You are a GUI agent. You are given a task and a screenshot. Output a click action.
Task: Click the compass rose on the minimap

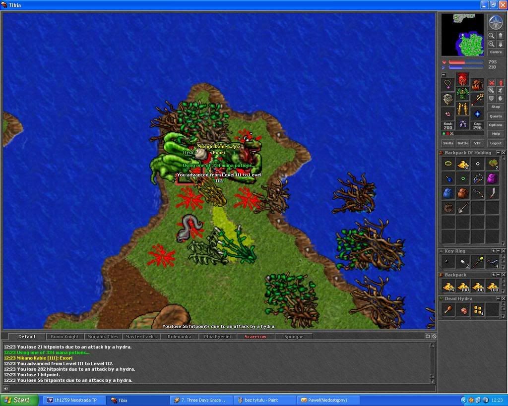click(496, 22)
